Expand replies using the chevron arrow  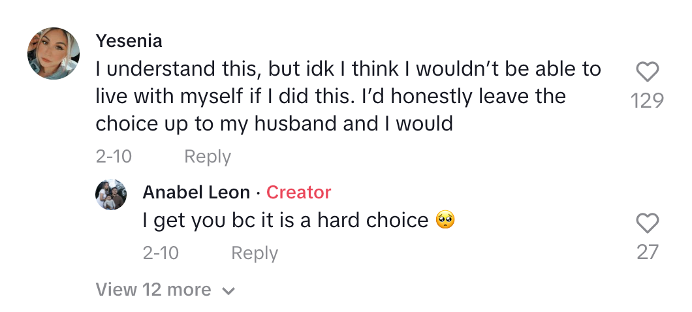coord(228,291)
